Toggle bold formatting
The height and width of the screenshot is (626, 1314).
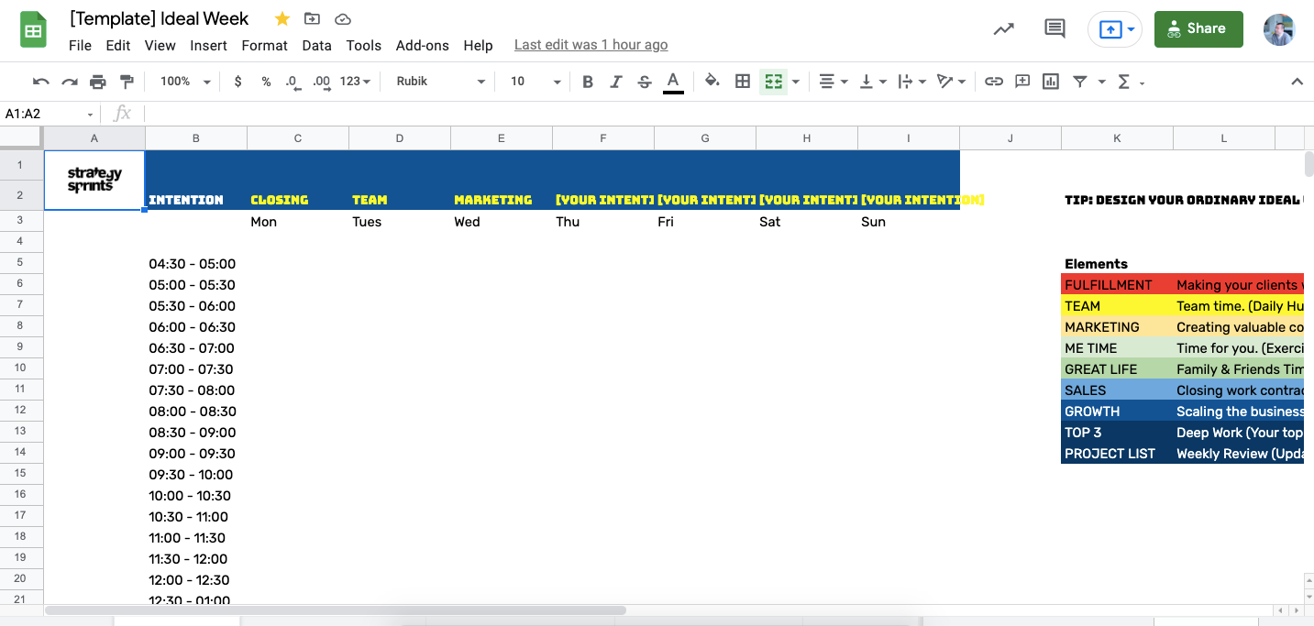point(588,82)
